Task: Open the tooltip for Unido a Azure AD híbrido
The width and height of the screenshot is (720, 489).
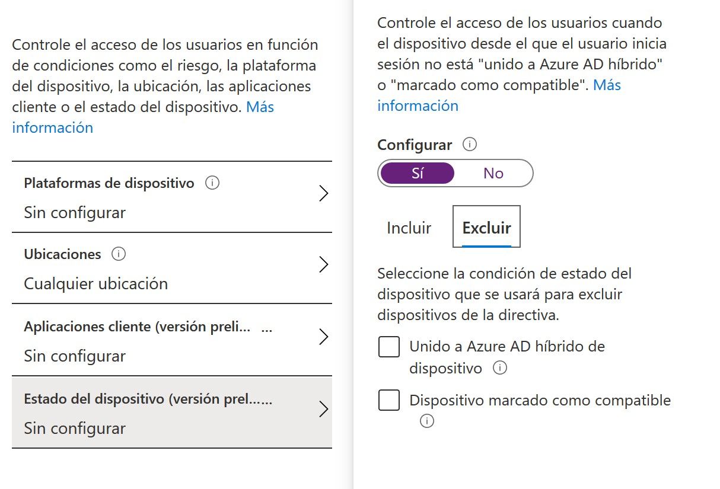Action: (500, 367)
